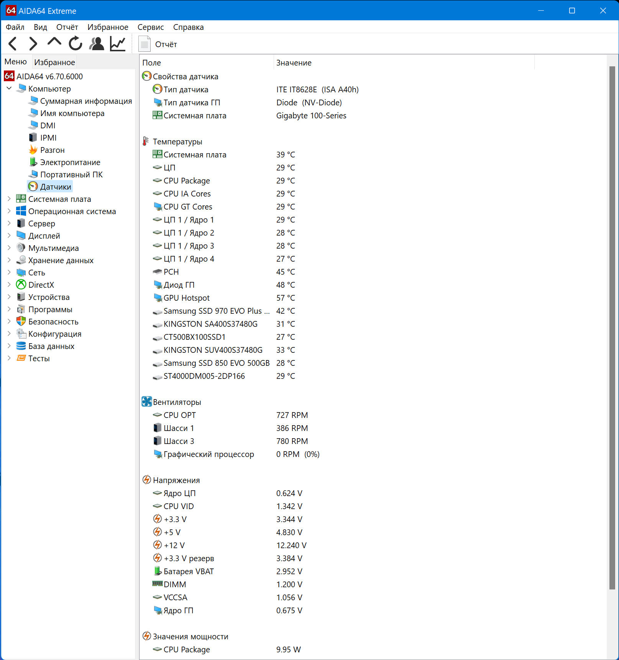This screenshot has height=660, width=619.
Task: Click the Устройства tree icon
Action: pos(21,297)
